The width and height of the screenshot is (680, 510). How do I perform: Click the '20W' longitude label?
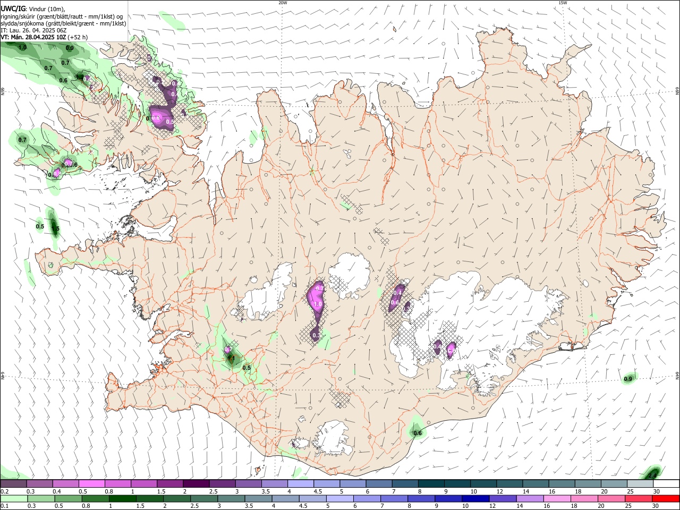[x=283, y=3]
